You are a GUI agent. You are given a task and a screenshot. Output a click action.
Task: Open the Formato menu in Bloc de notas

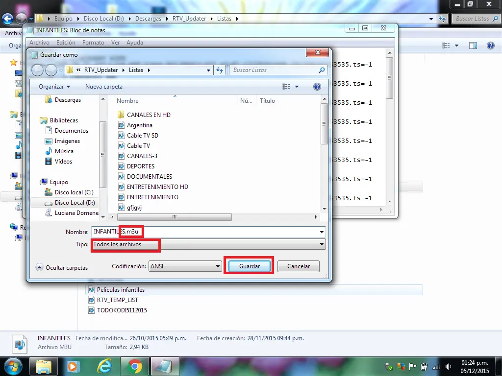(93, 43)
